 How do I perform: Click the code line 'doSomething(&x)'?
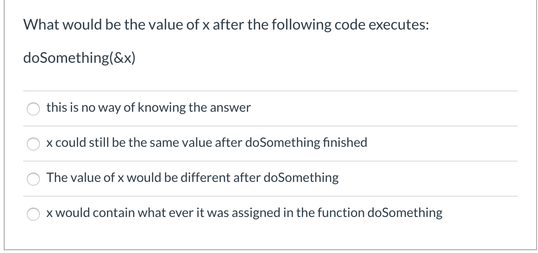coord(79,58)
